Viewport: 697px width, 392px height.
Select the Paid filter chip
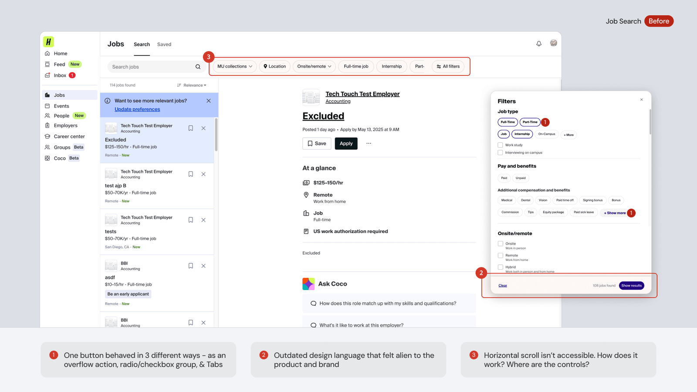504,178
